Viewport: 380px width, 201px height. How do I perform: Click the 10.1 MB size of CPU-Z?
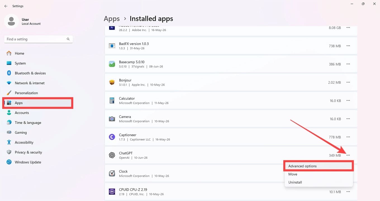(335, 192)
